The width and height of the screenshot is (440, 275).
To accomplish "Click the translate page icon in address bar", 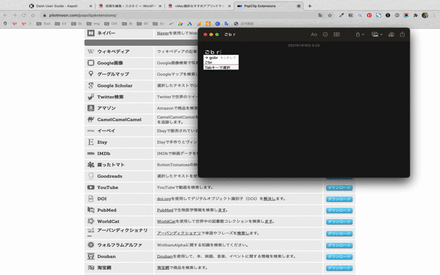I will point(320,15).
